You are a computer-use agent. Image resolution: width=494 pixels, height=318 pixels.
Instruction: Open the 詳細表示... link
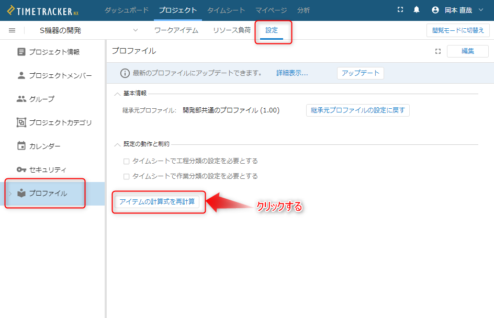coord(292,73)
